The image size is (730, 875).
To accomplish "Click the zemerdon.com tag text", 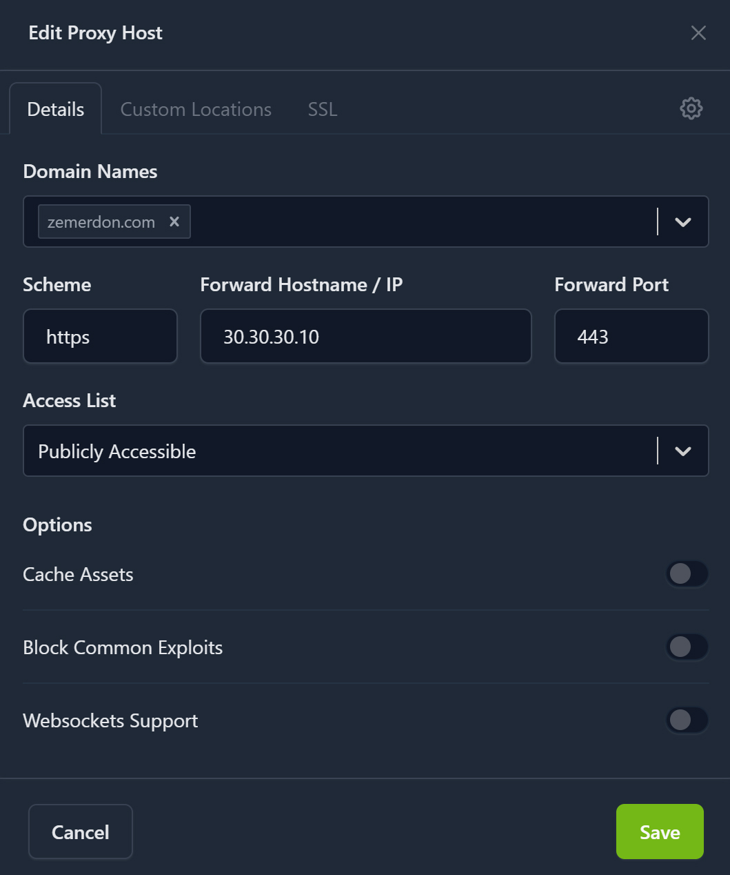I will coord(101,222).
